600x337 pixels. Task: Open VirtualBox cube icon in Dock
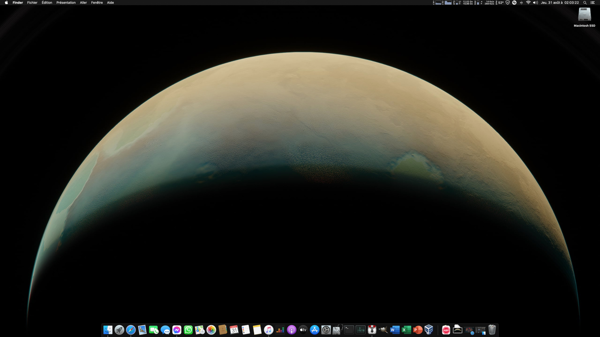tap(429, 330)
